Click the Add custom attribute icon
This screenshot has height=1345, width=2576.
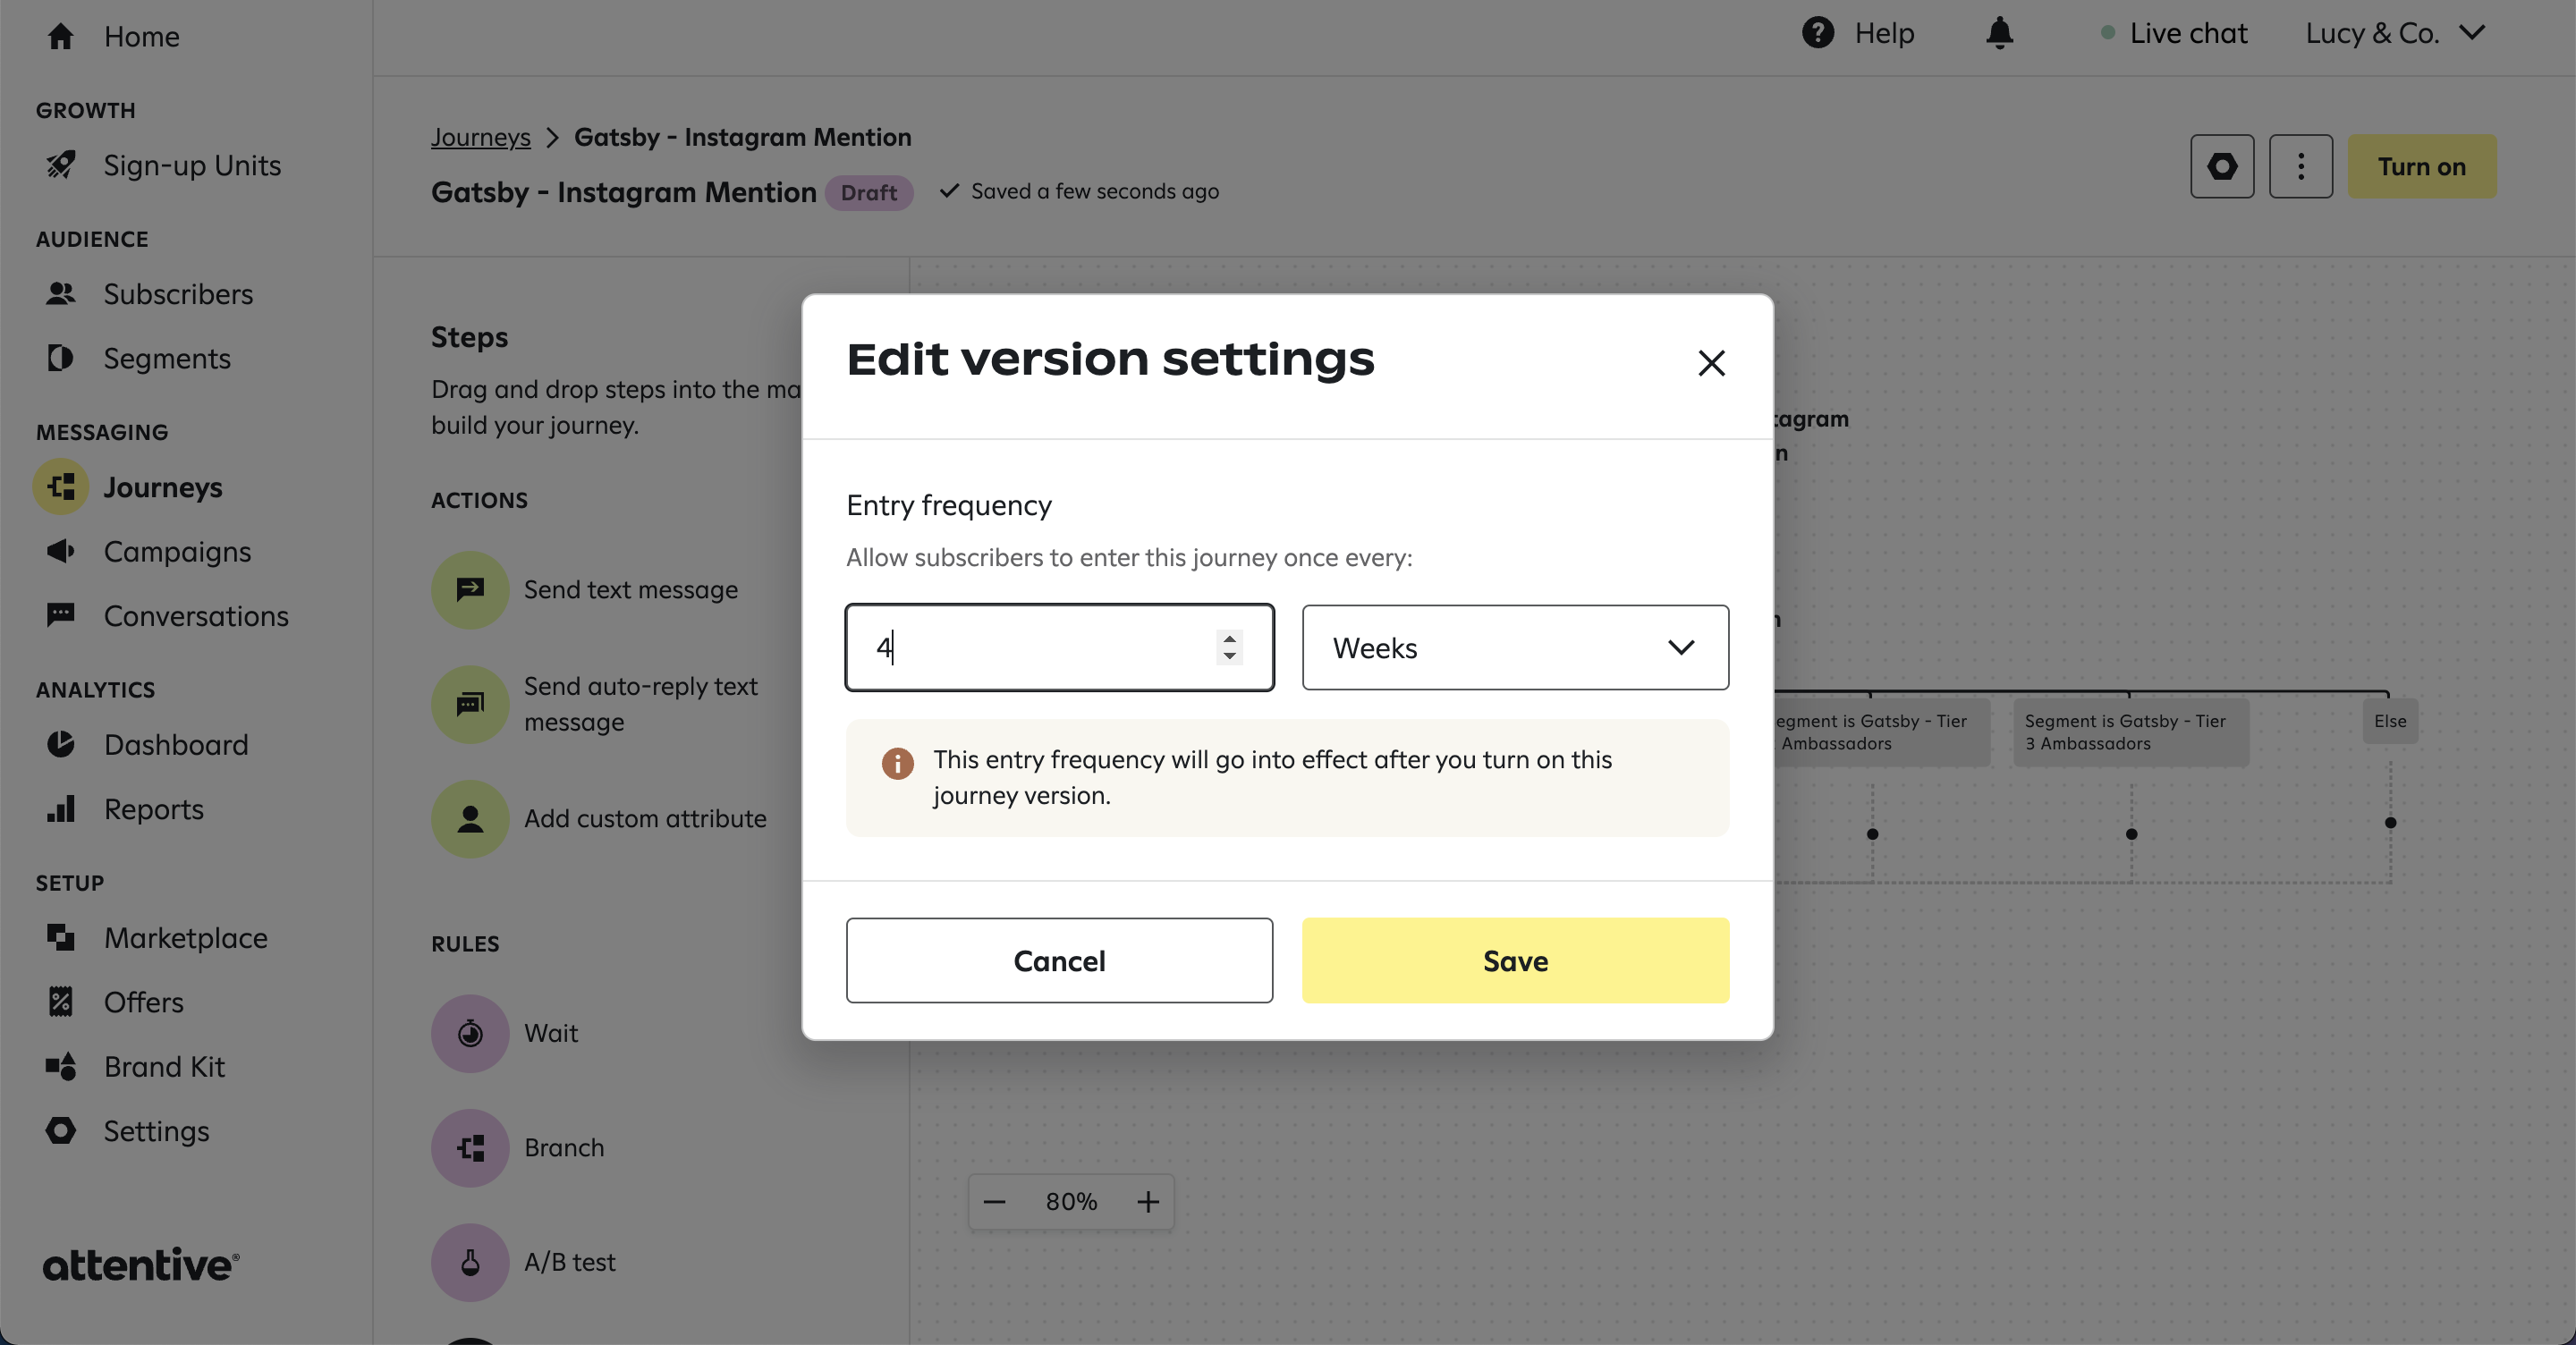point(469,819)
